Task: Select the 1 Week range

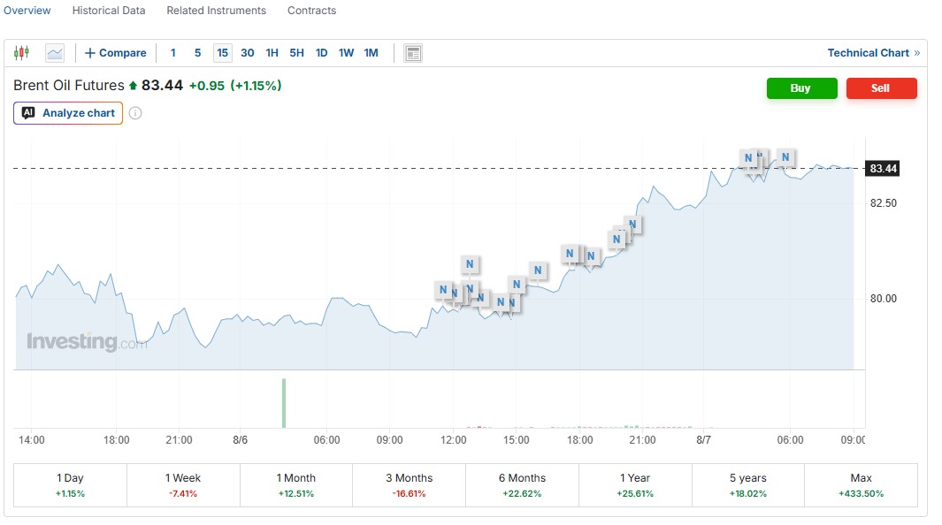Action: pyautogui.click(x=183, y=485)
